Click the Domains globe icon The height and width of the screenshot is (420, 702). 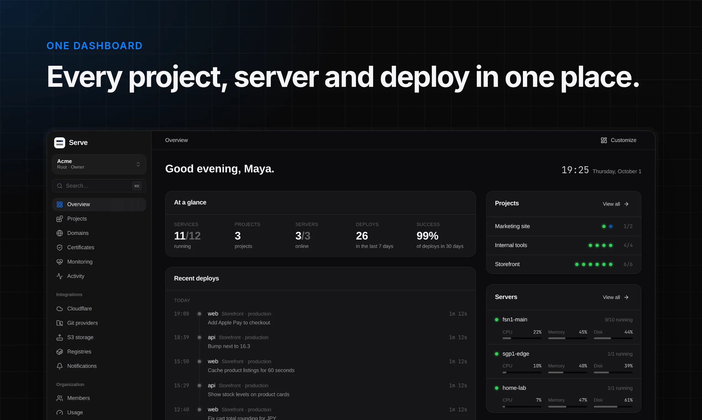59,233
